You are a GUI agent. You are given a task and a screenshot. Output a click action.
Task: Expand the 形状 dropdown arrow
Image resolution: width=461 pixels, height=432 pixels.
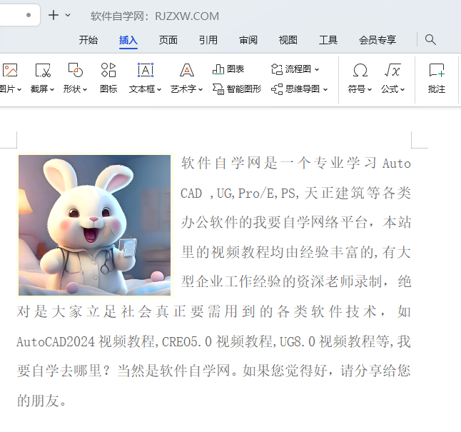(85, 89)
